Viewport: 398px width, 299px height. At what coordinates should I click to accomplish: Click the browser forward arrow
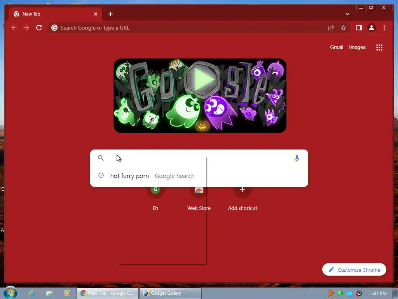click(x=26, y=28)
